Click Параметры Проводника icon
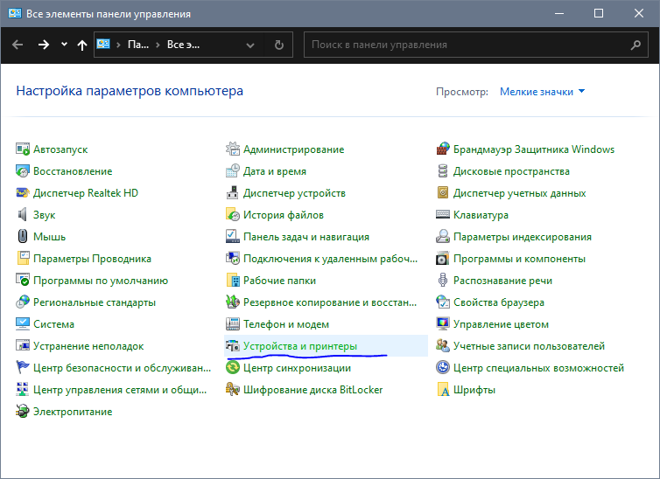Screen dimensions: 660x479 (22, 259)
